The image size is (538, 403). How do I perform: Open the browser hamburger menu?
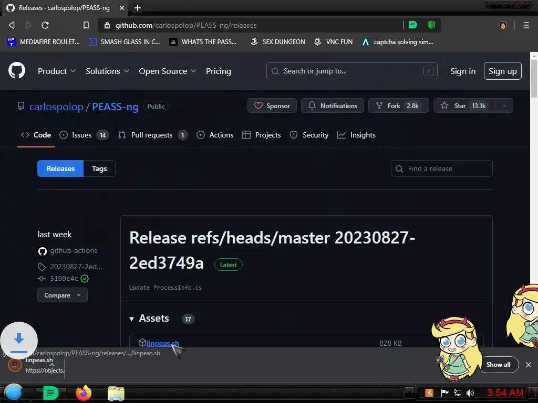pyautogui.click(x=526, y=25)
